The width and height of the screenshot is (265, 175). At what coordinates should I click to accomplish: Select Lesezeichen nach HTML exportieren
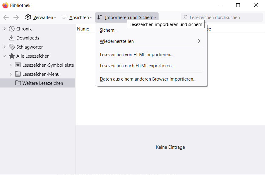137,66
